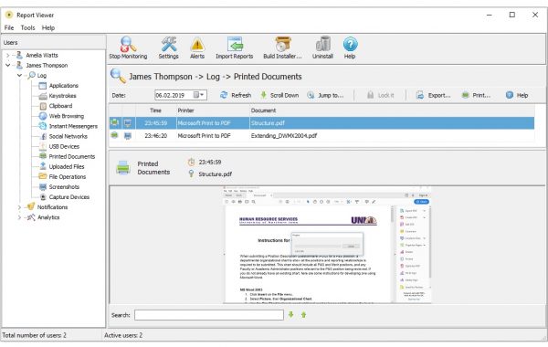Click 'Active users: 2' status text
This screenshot has width=548, height=347.
point(123,335)
